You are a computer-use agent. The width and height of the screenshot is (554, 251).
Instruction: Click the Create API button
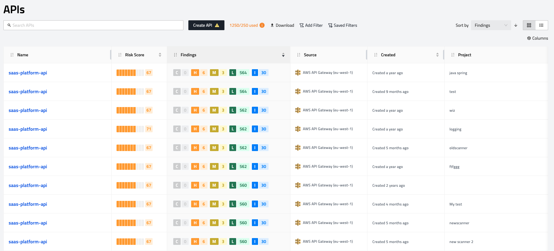coord(206,25)
